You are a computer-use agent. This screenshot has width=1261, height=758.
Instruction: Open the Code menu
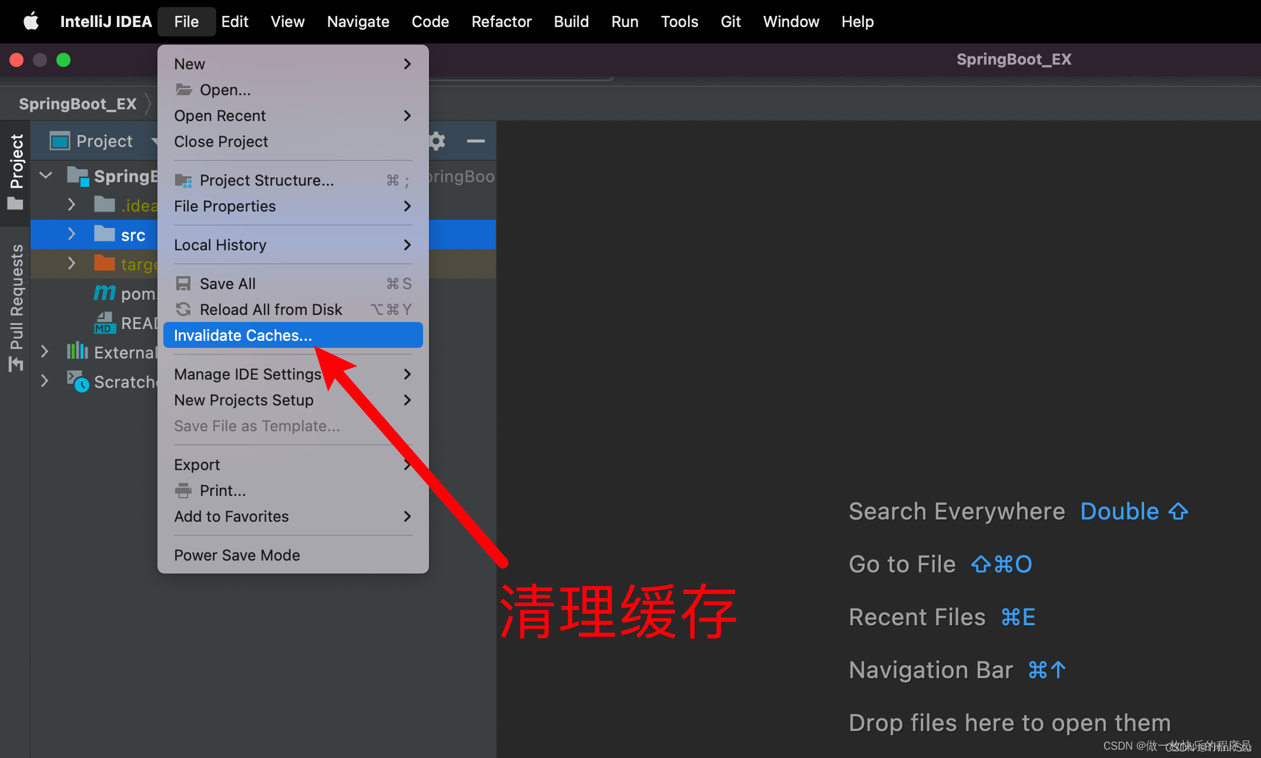pos(430,22)
